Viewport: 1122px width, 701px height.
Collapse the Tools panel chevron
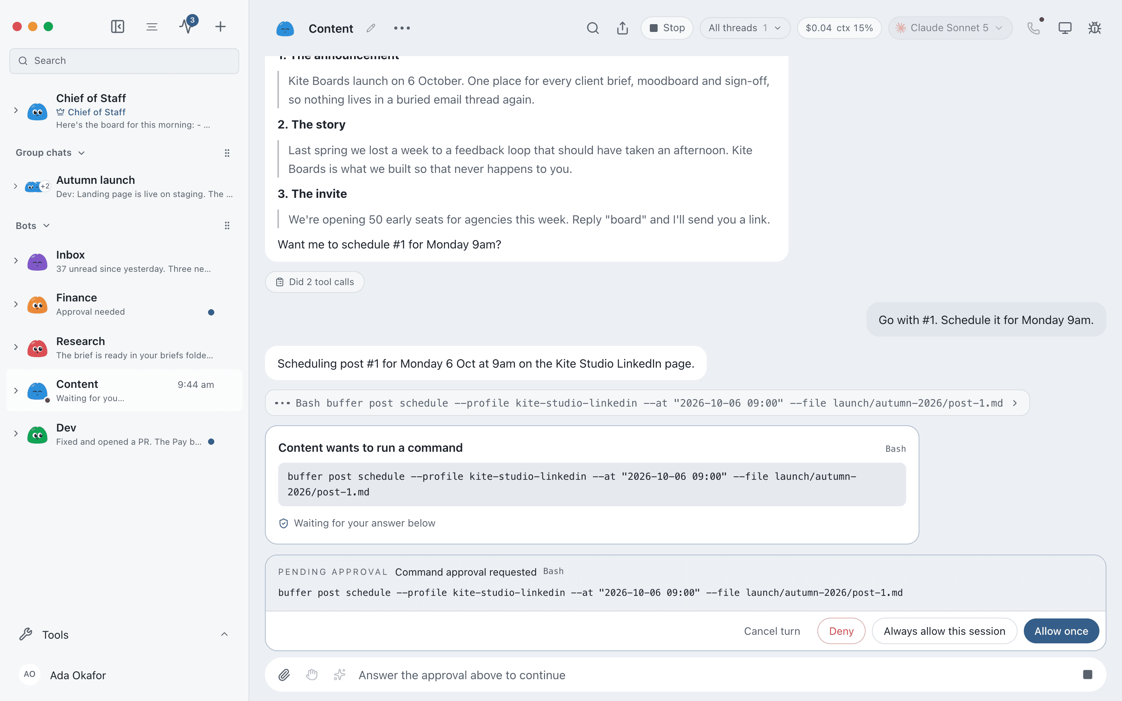click(x=224, y=634)
